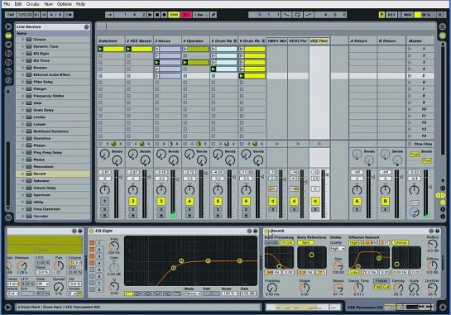Open the Reverb Quality High dropdown
Viewport: 451px width, 315px height.
[338, 248]
